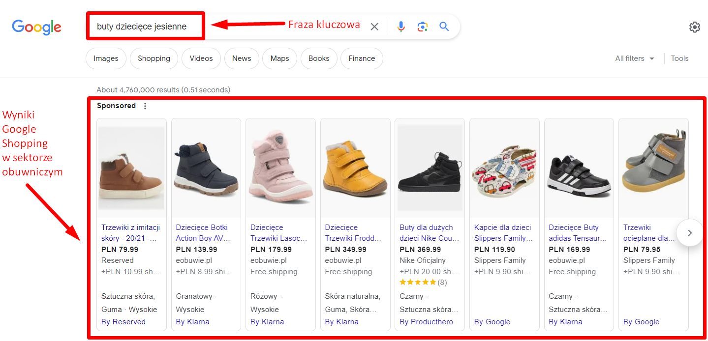The image size is (708, 341).
Task: Switch to the Shopping tab
Action: click(154, 58)
